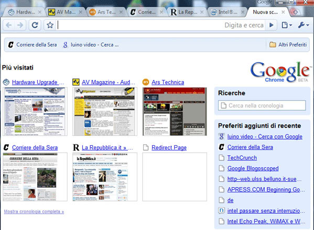This screenshot has height=230, width=314.
Task: Click the blank Redirect Page thumbnail
Action: point(175,177)
